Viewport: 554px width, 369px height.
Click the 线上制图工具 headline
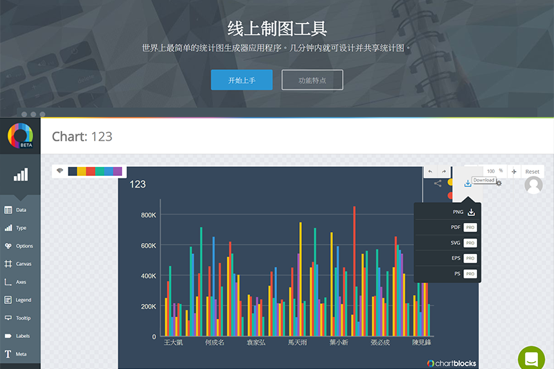[x=277, y=28]
